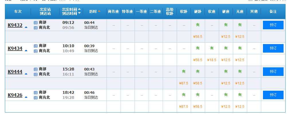Image resolution: width=287 pixels, height=114 pixels.
Task: Click the 过 icon beside 南充北 for K9444
Action: point(36,74)
